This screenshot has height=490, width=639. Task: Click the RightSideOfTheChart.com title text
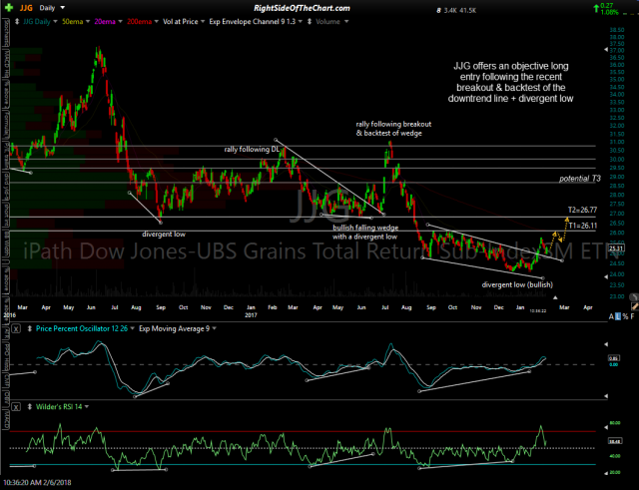(x=302, y=8)
